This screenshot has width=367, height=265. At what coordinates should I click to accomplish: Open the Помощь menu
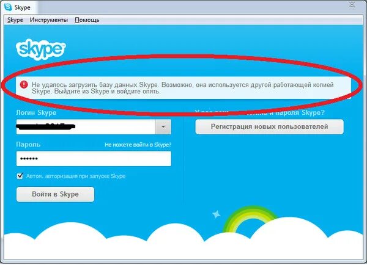point(87,20)
